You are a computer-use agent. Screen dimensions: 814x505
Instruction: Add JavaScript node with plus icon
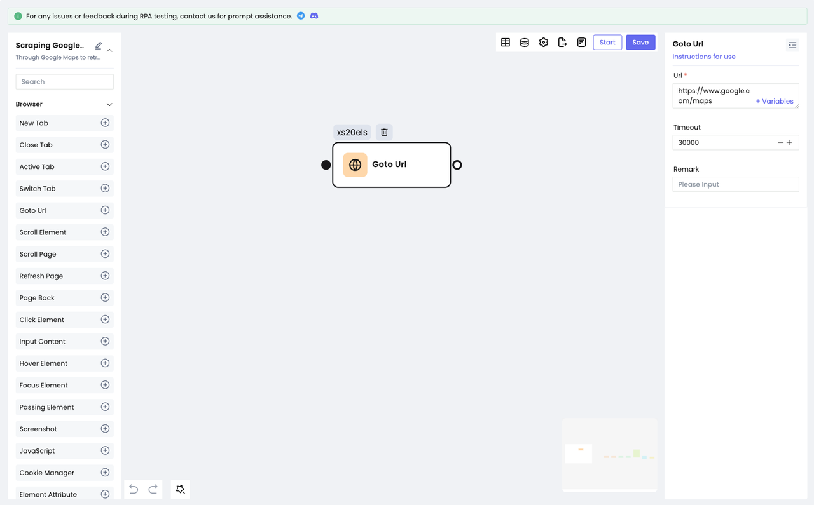point(105,450)
